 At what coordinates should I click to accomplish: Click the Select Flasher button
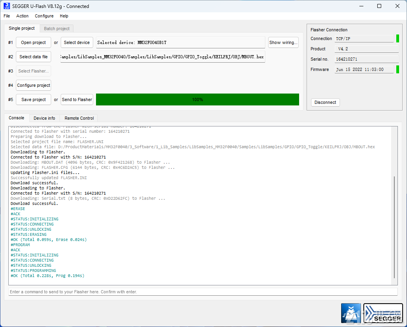[x=33, y=71]
